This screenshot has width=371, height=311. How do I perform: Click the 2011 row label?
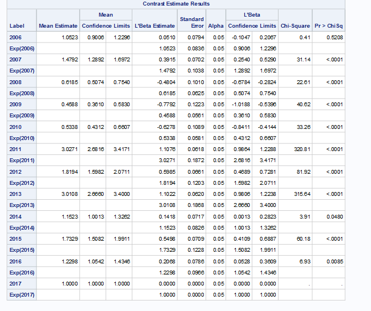pyautogui.click(x=16, y=149)
